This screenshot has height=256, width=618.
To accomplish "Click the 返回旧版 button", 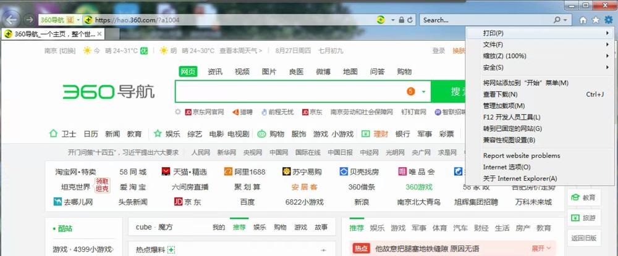I will pos(584,238).
